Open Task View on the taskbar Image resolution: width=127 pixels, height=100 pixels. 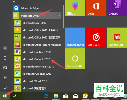[x=14, y=96]
